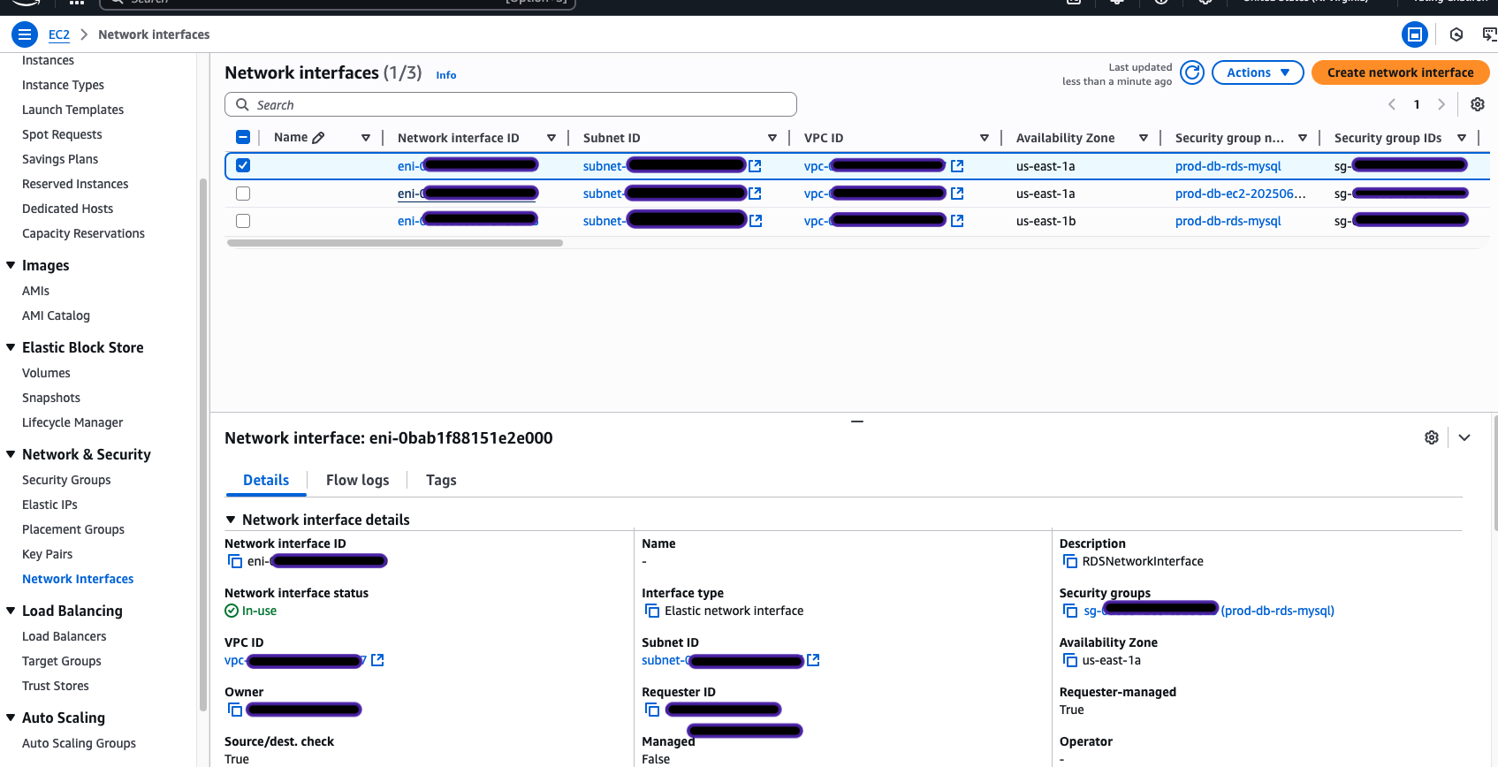
Task: Collapse Network interface details section
Action: click(x=231, y=520)
